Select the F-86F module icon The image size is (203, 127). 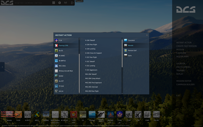pyautogui.click(x=147, y=114)
